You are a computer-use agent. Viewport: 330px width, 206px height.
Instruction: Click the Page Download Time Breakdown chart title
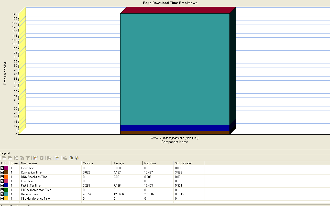(x=170, y=3)
